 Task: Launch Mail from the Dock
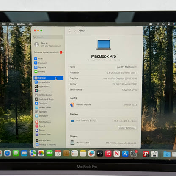pos(24,153)
